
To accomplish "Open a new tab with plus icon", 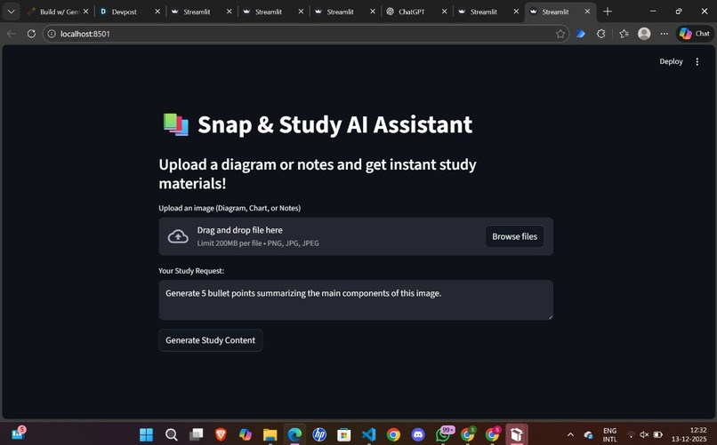I will [608, 12].
